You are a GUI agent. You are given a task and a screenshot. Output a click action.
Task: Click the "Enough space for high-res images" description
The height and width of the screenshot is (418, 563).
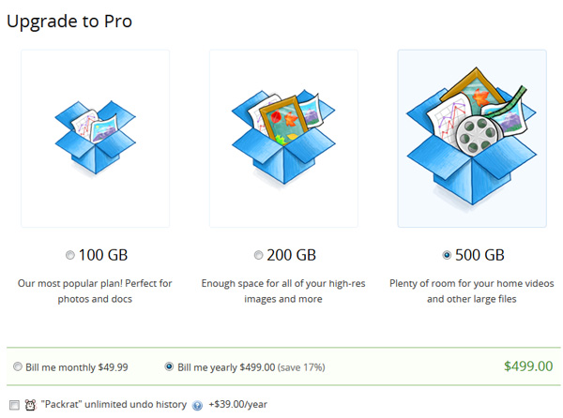click(x=282, y=291)
